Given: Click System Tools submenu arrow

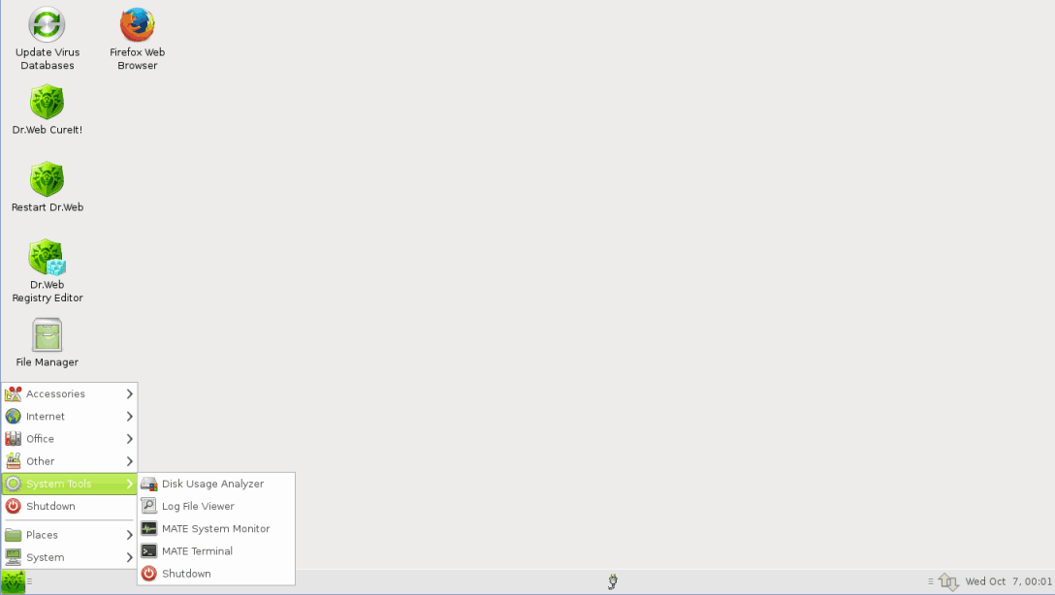Looking at the screenshot, I should [129, 485].
